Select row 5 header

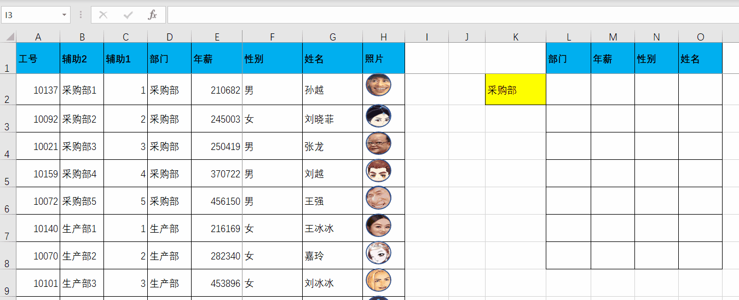coord(8,174)
